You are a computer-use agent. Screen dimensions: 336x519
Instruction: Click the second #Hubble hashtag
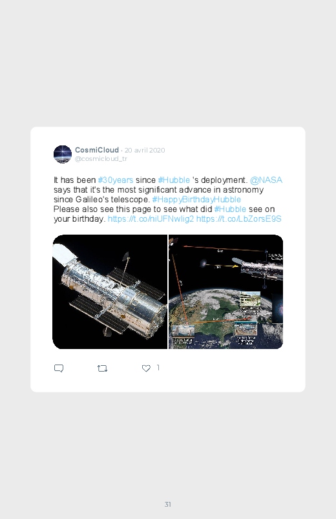pos(230,209)
